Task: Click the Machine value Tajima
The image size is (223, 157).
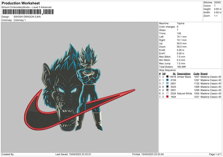Action: (181, 23)
